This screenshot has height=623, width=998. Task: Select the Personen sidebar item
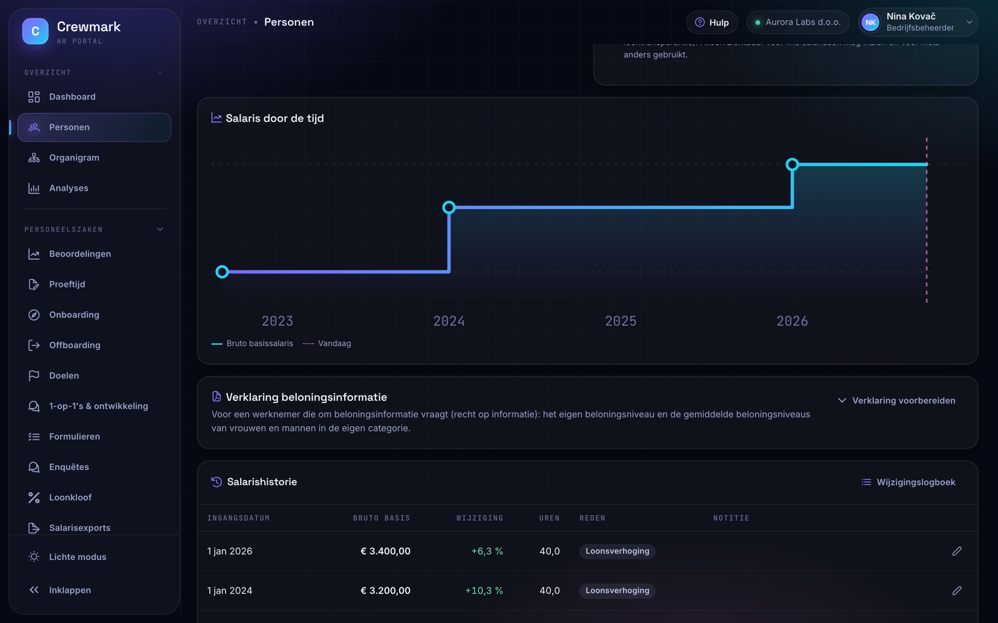tap(94, 127)
